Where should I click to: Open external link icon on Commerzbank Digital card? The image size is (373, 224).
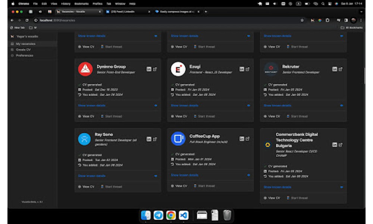[341, 145]
